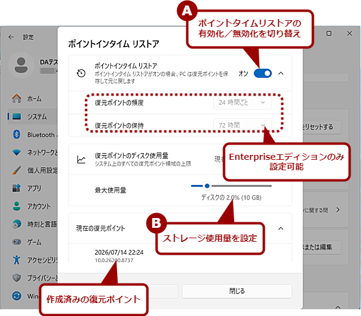Screen dimensions: 361x316
Task: Click the 最大使用量 slider handle
Action: 207,186
